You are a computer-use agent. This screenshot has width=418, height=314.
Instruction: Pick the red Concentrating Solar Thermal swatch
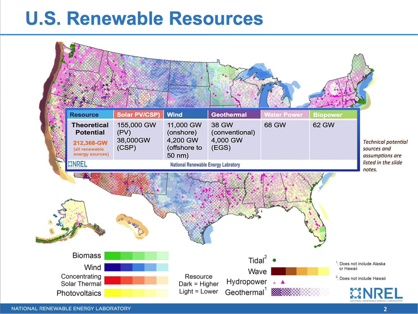click(x=112, y=280)
